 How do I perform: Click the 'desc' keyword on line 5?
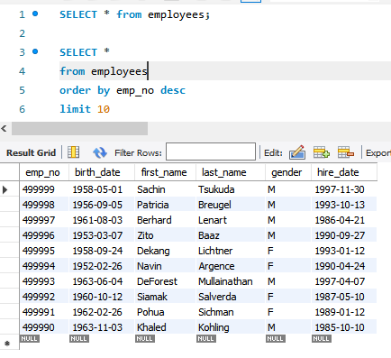click(173, 90)
